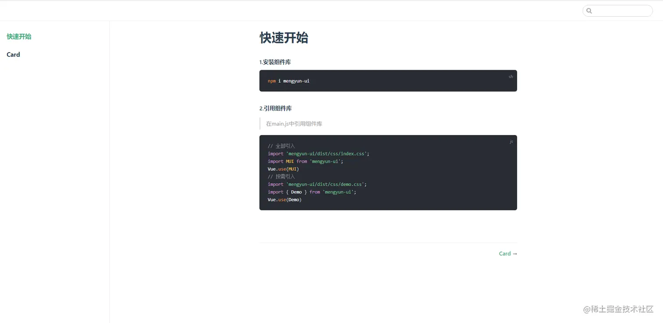Click the Vue.use(Demo) line
The height and width of the screenshot is (323, 663).
pyautogui.click(x=285, y=200)
